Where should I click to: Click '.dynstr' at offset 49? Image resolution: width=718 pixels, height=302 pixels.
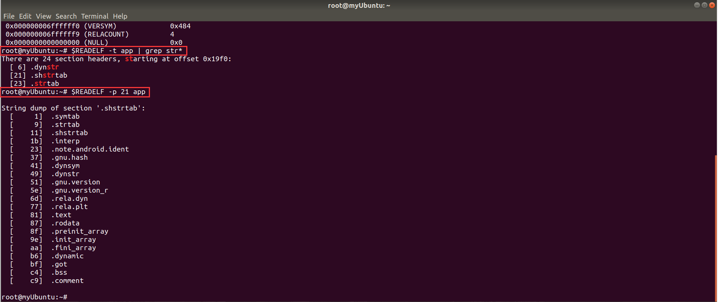pos(65,174)
